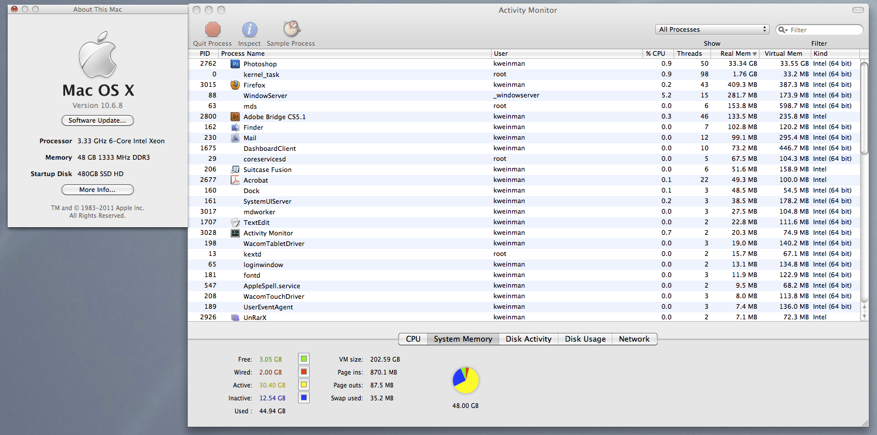The image size is (877, 435).
Task: Select the SystemUIServer process row
Action: click(x=524, y=201)
